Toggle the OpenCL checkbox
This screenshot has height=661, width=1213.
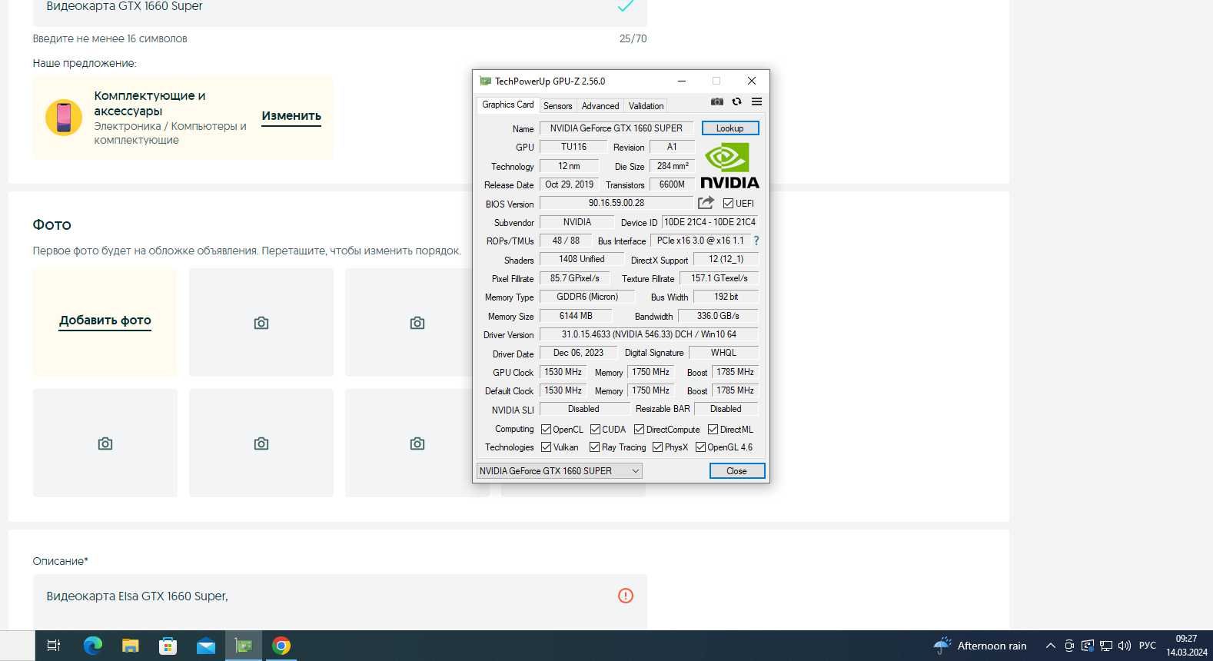[x=546, y=430]
